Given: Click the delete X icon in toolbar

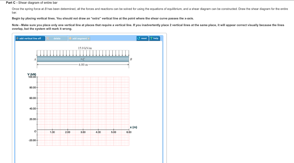Looking at the screenshot, I should (48, 38).
